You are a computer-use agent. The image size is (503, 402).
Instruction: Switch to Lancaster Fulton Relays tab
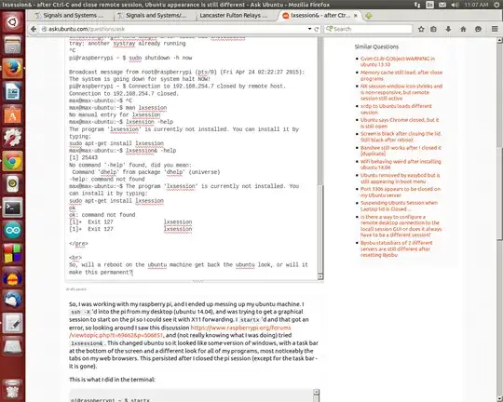tap(234, 16)
